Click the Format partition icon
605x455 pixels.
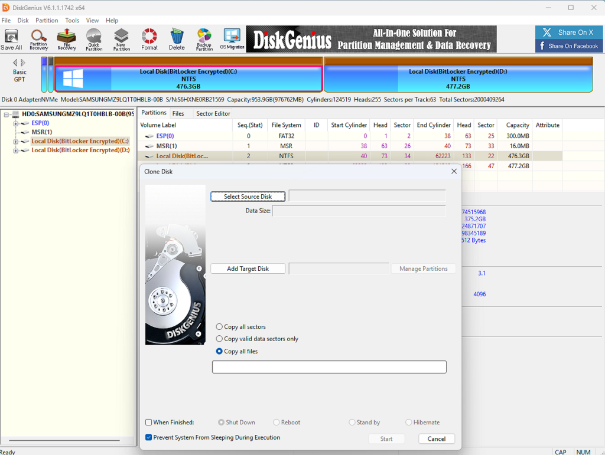(149, 39)
